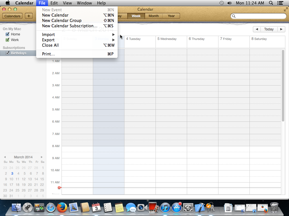Open the View menu
Image resolution: width=289 pixels, height=216 pixels.
tap(67, 3)
